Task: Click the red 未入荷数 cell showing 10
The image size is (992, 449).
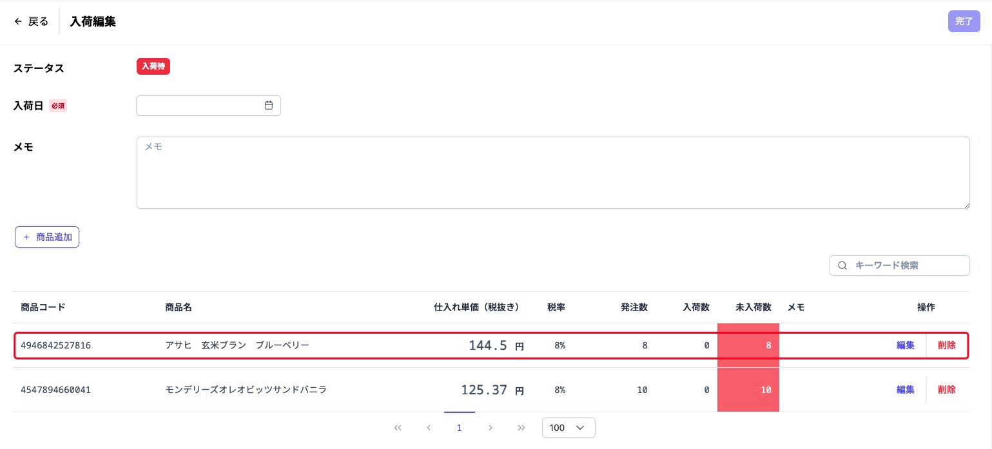Action: (748, 390)
